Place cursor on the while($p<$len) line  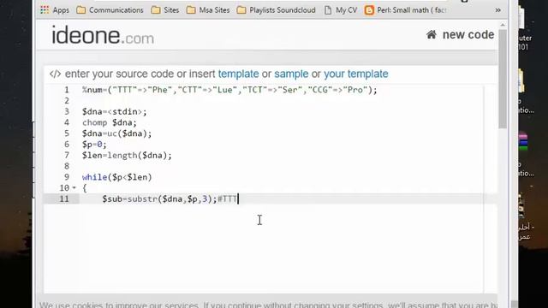pos(116,177)
